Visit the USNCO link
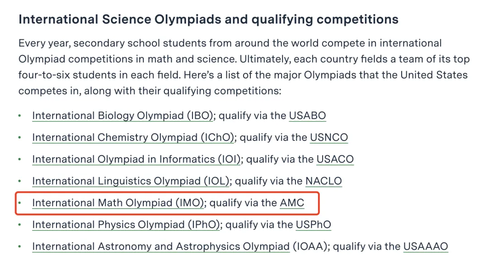The width and height of the screenshot is (488, 264). tap(328, 138)
